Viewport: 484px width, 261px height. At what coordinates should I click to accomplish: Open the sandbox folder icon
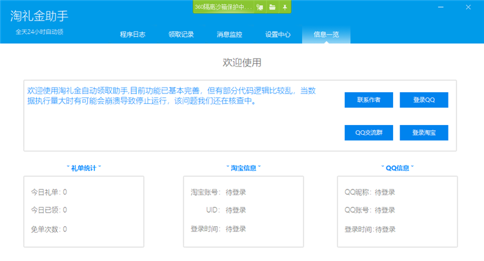tap(272, 7)
